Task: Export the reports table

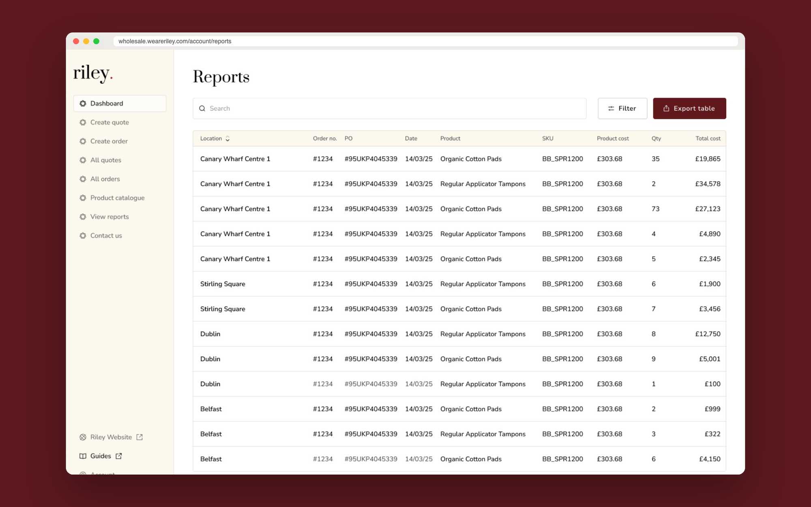Action: click(689, 108)
